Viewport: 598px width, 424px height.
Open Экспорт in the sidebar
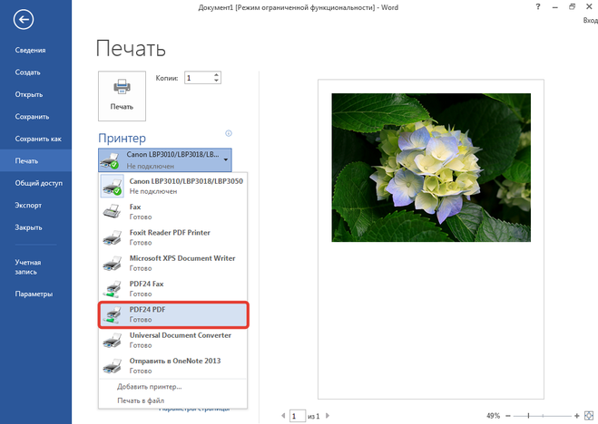[28, 205]
